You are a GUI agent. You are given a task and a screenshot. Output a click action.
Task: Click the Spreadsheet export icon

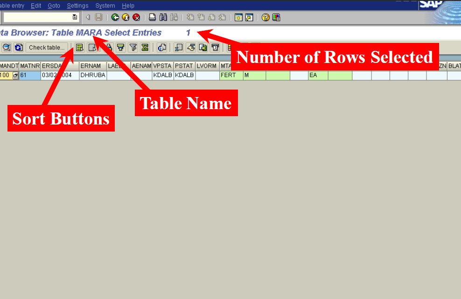pyautogui.click(x=178, y=47)
